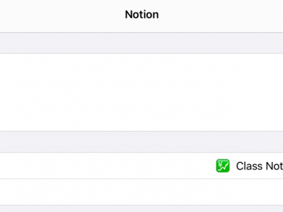The width and height of the screenshot is (283, 212).
Task: Click the partial word Not after Class
Action: click(274, 166)
